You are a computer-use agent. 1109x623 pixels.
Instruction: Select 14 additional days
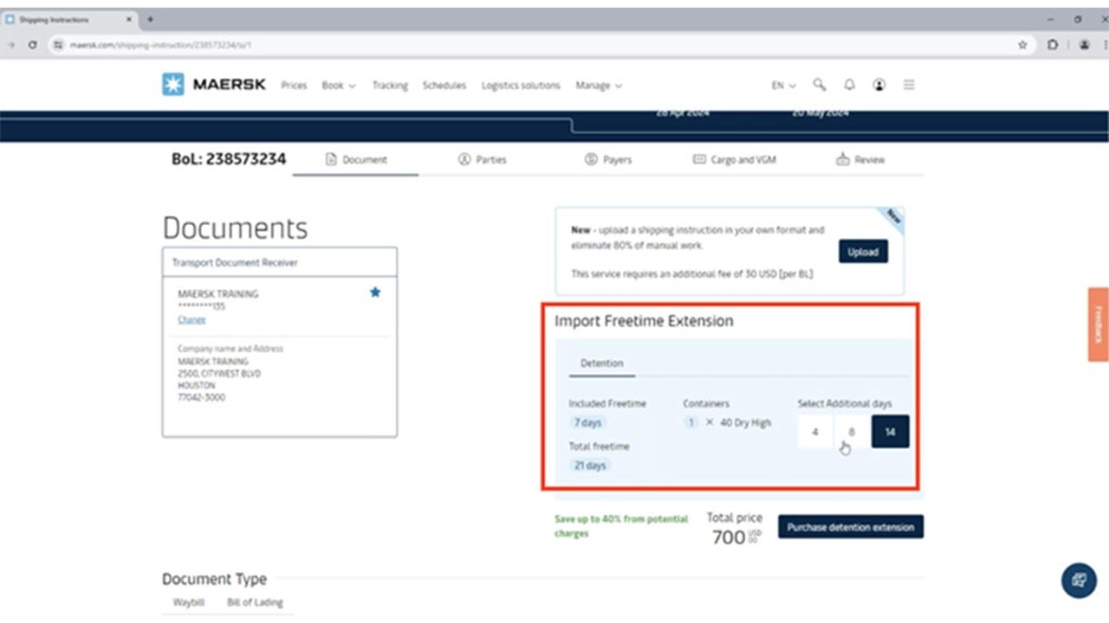(x=890, y=432)
